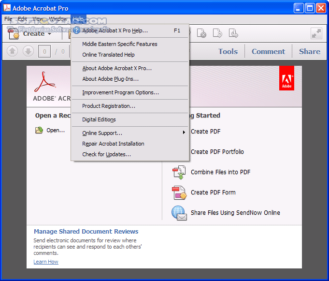The height and width of the screenshot is (281, 329).
Task: Toggle read mode full-screen icon
Action: 316,33
